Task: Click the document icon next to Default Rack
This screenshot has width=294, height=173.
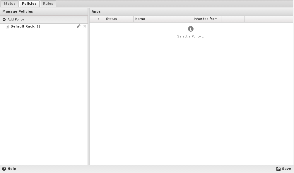Action: tap(7, 27)
